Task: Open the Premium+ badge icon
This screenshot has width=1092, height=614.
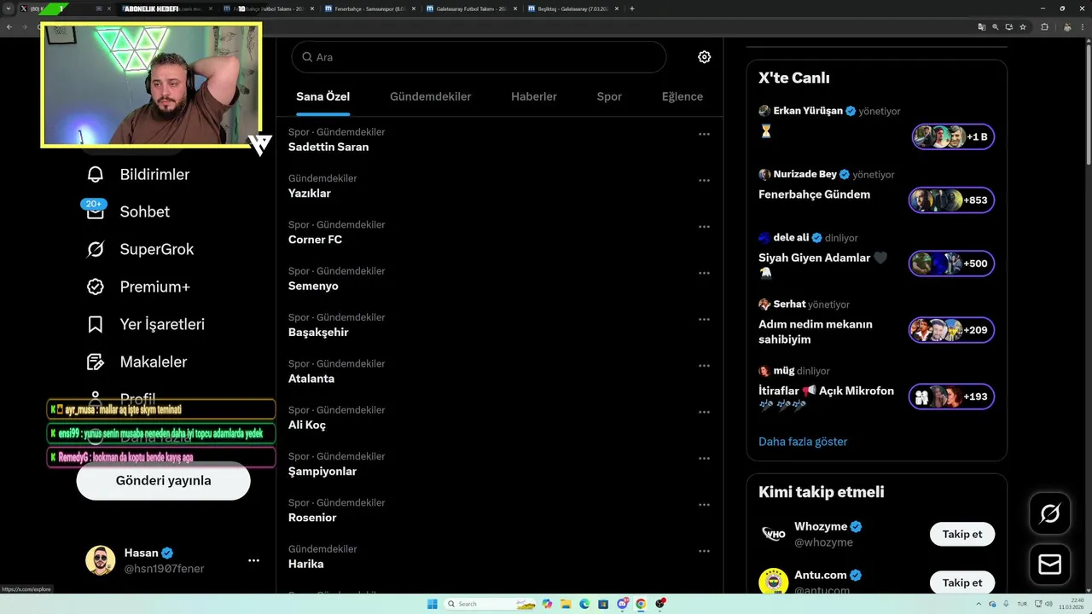Action: coord(96,287)
